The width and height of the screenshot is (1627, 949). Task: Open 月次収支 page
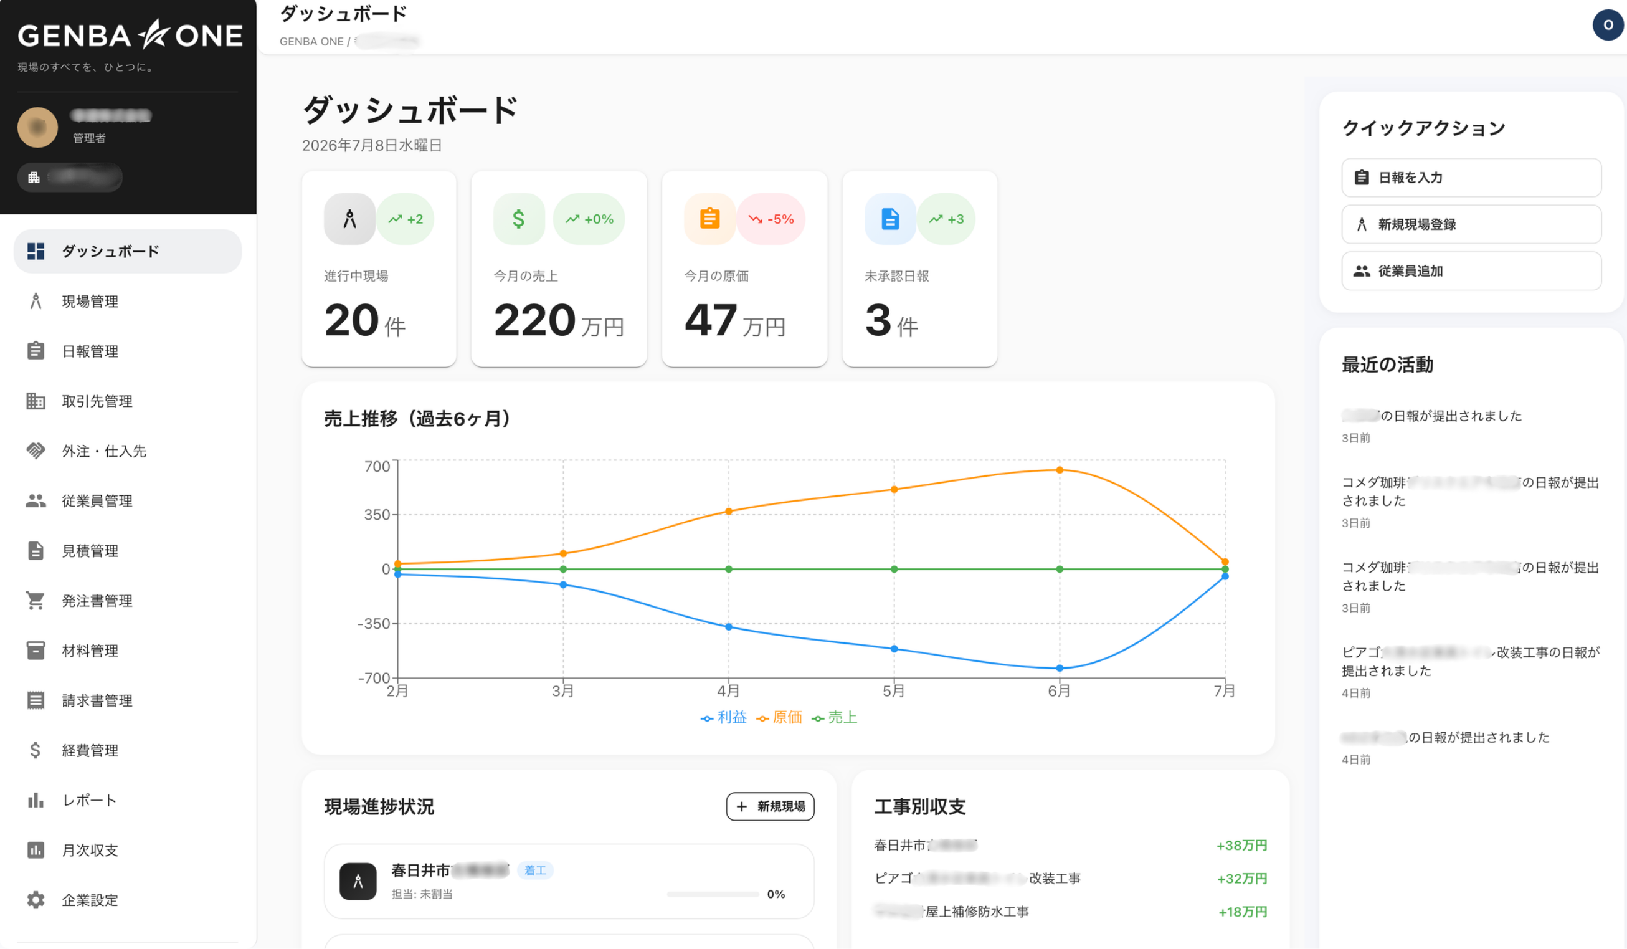(x=127, y=850)
